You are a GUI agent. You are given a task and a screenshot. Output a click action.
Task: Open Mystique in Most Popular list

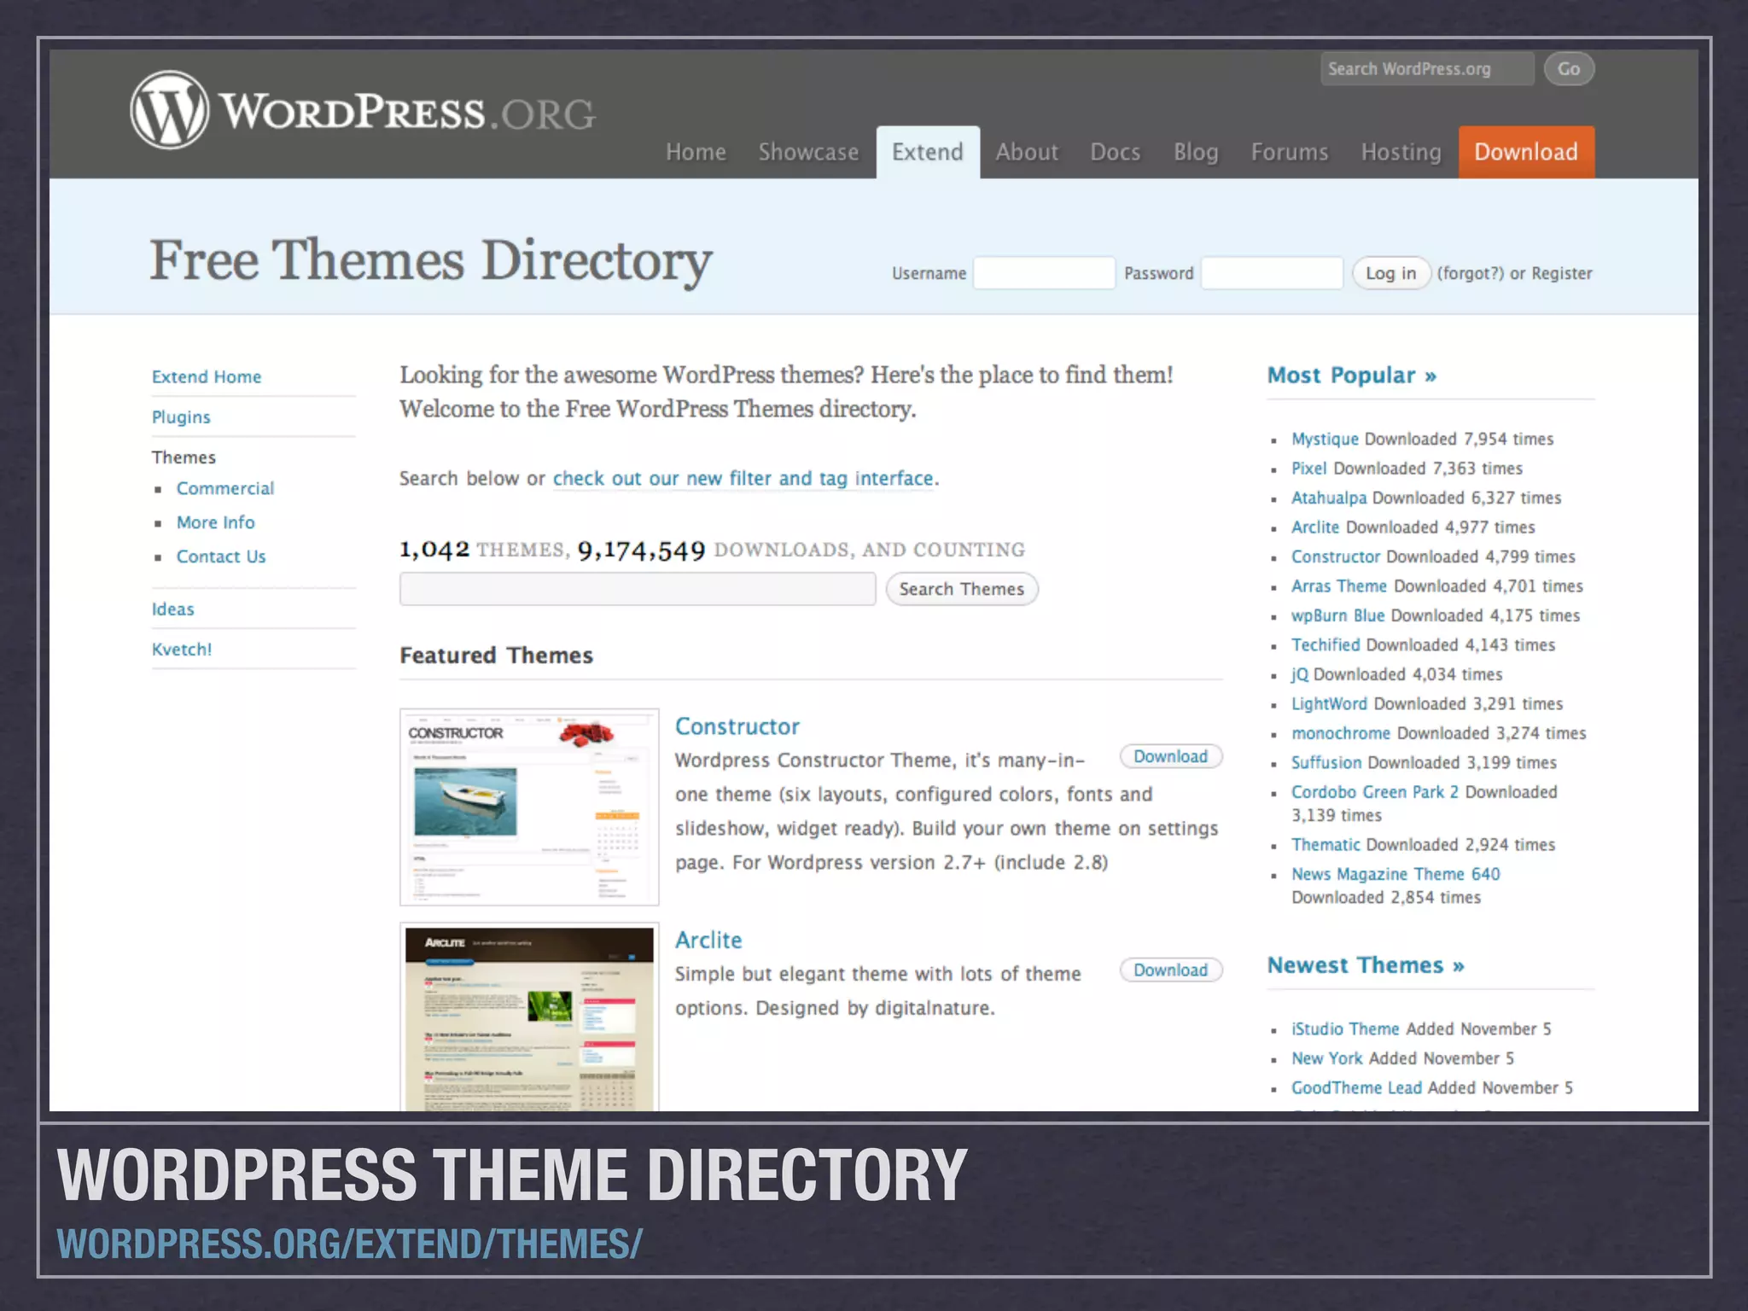coord(1325,439)
